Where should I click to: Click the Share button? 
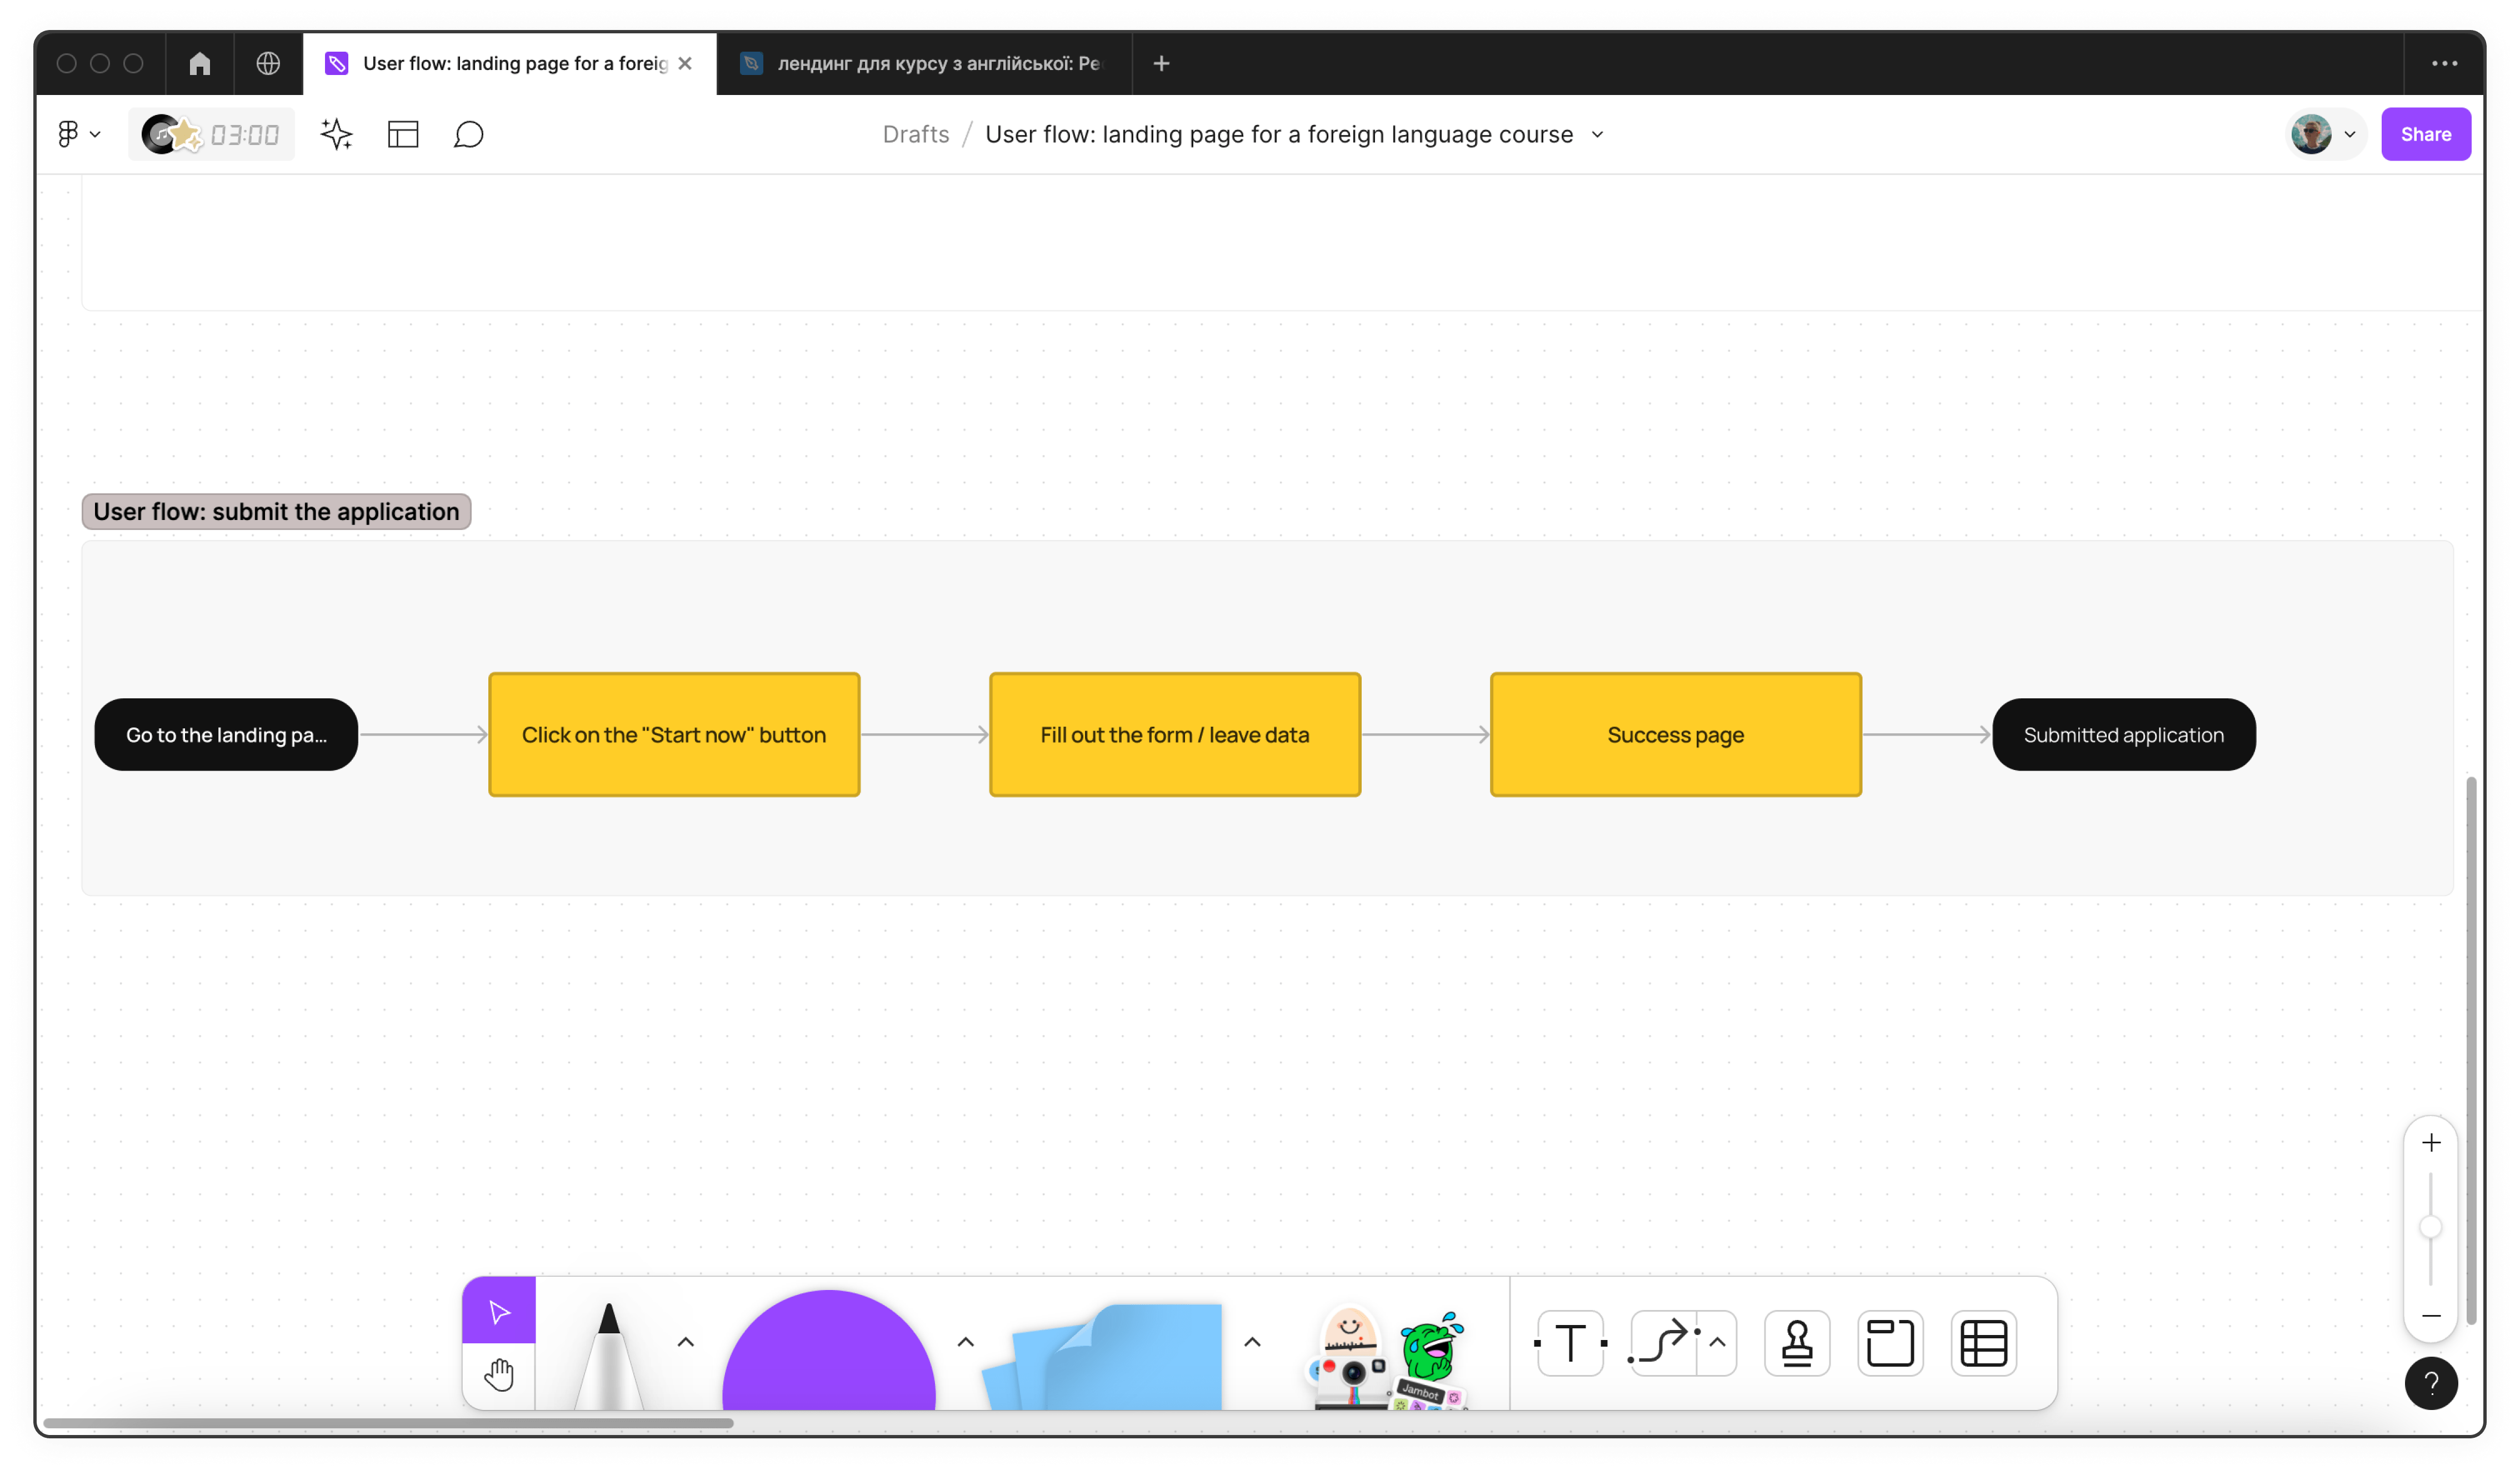pyautogui.click(x=2425, y=134)
